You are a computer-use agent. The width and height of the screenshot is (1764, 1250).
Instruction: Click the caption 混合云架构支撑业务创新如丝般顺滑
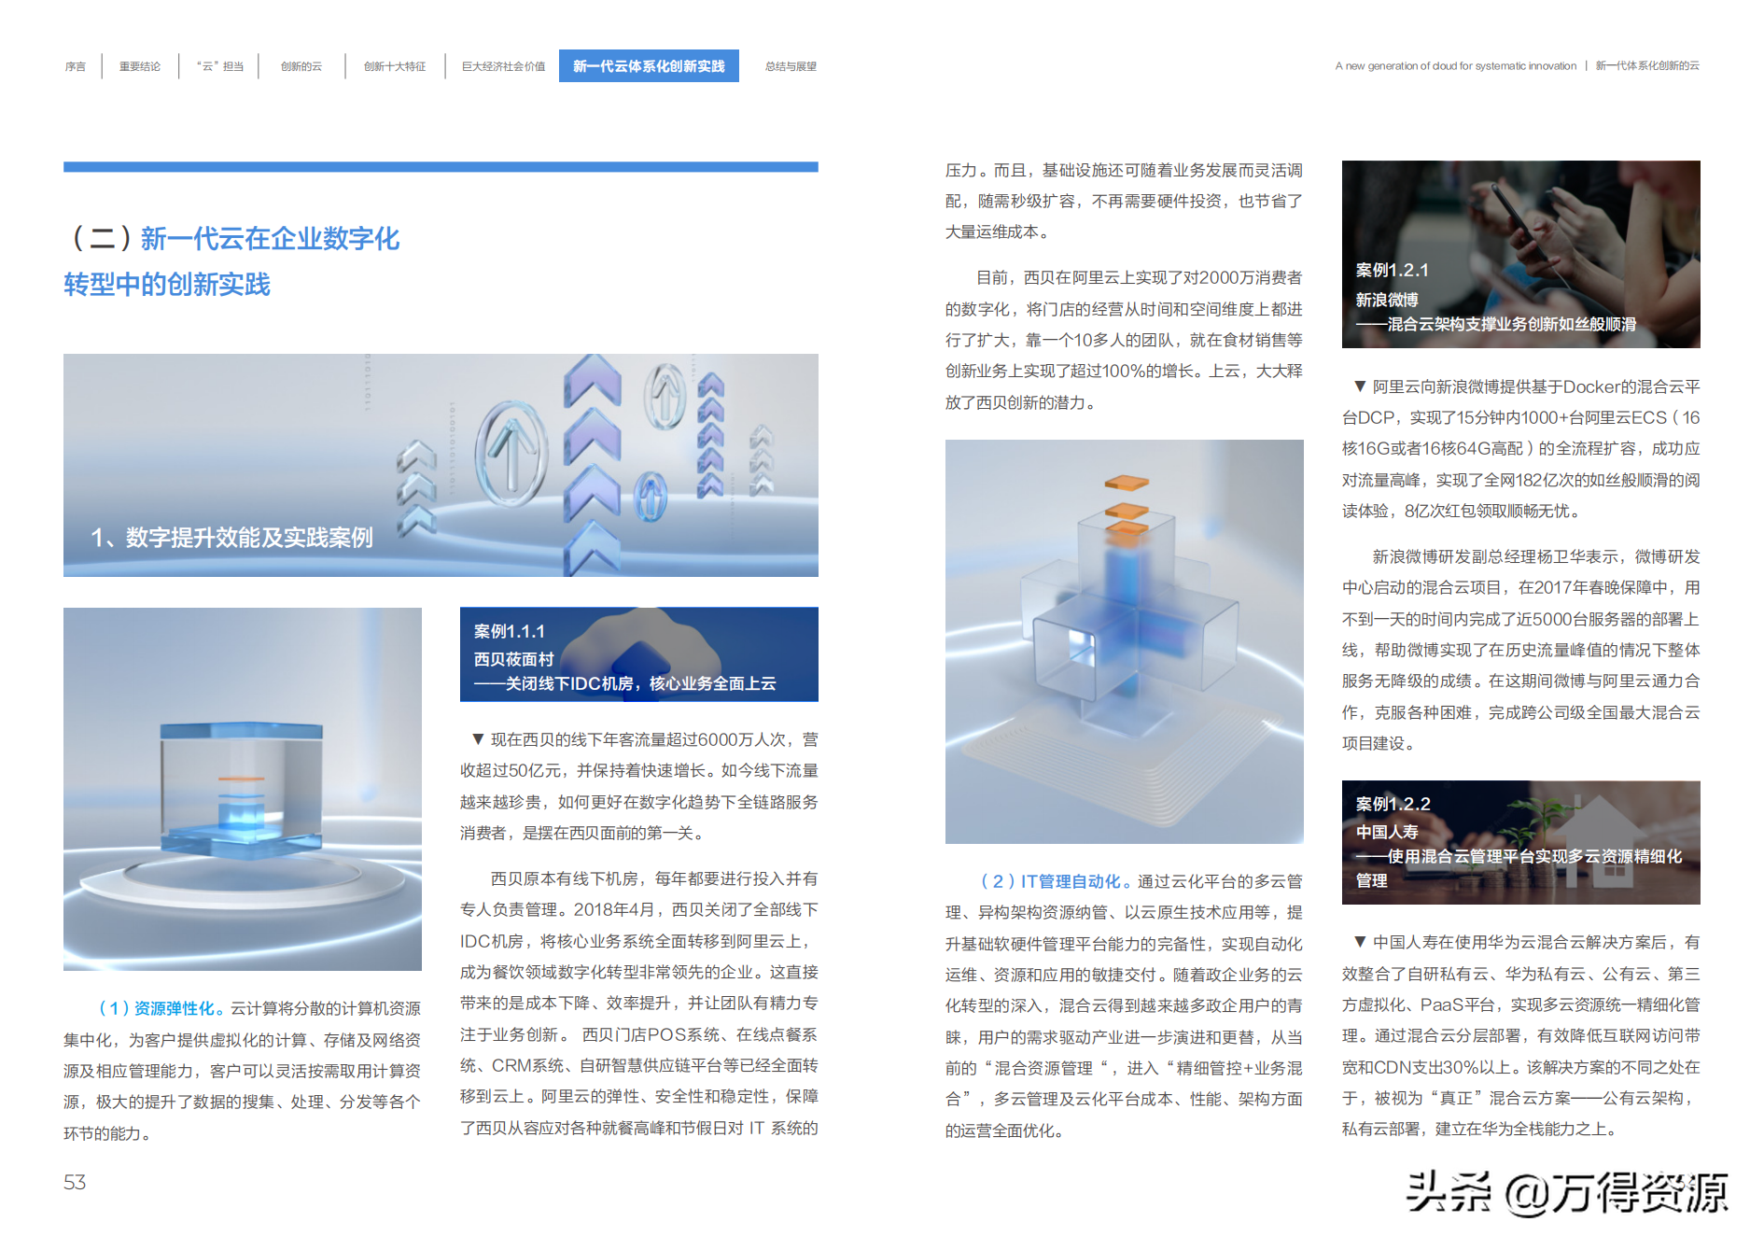[x=1512, y=324]
